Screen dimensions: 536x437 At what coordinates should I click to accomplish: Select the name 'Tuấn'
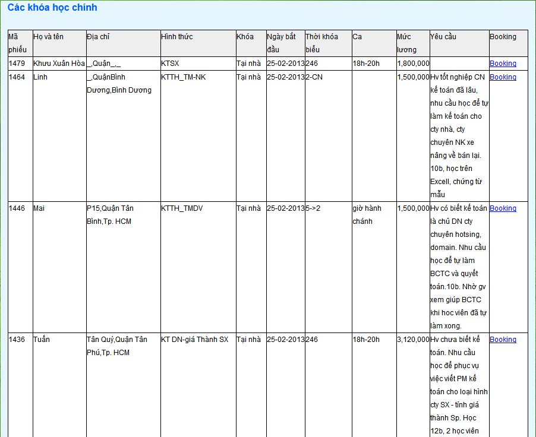click(42, 340)
